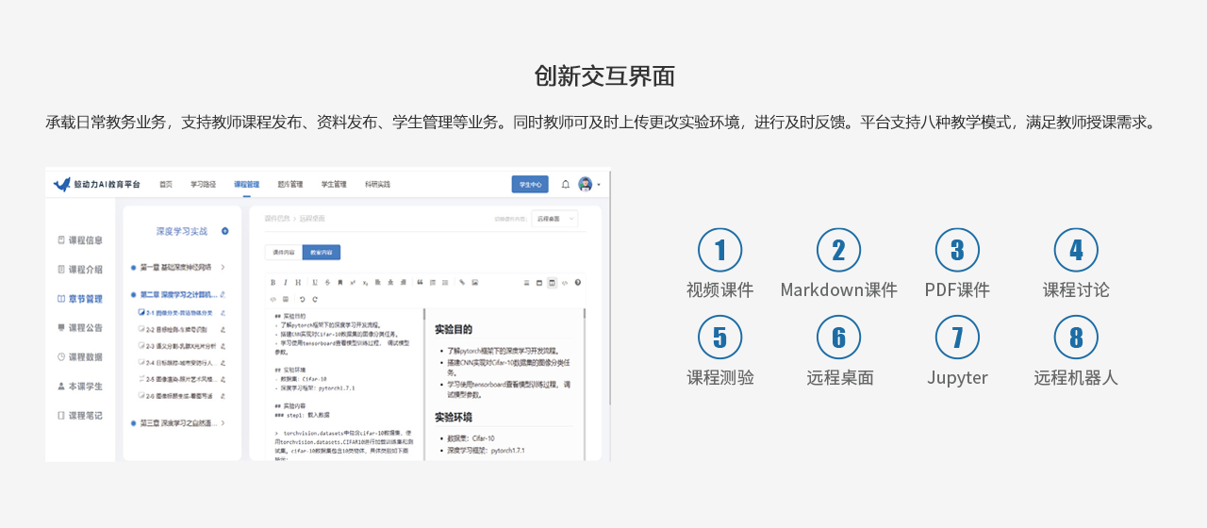Screen dimensions: 1207x528
Task: Click the insert image icon
Action: coord(475,282)
